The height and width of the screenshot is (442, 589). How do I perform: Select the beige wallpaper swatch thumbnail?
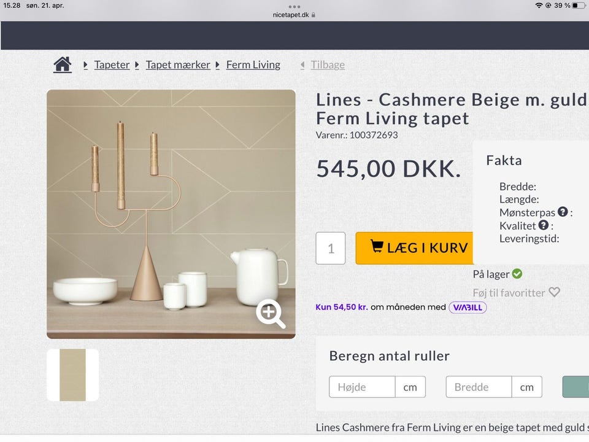click(x=72, y=374)
